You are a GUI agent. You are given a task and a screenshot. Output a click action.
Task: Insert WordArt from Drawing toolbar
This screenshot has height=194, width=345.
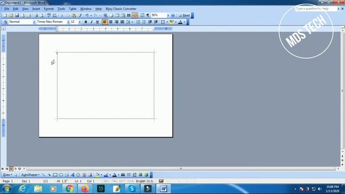pyautogui.click(x=72, y=175)
